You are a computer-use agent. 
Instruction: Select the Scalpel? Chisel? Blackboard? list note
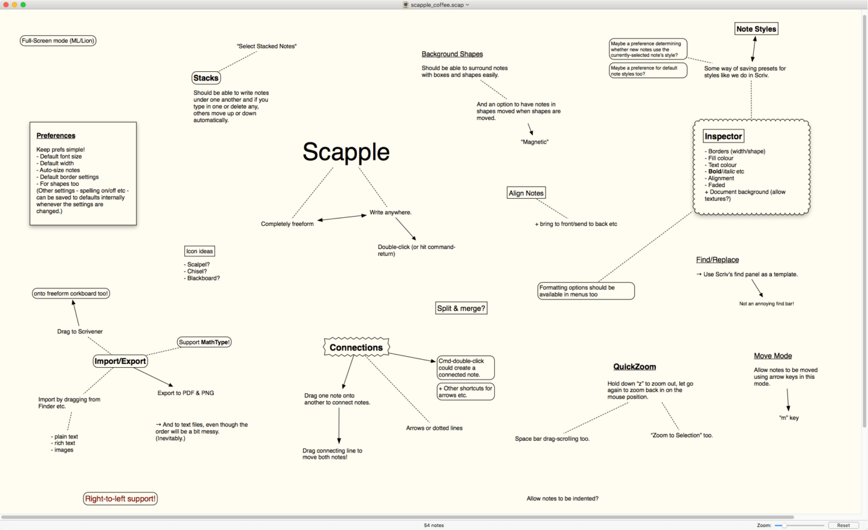pyautogui.click(x=202, y=271)
